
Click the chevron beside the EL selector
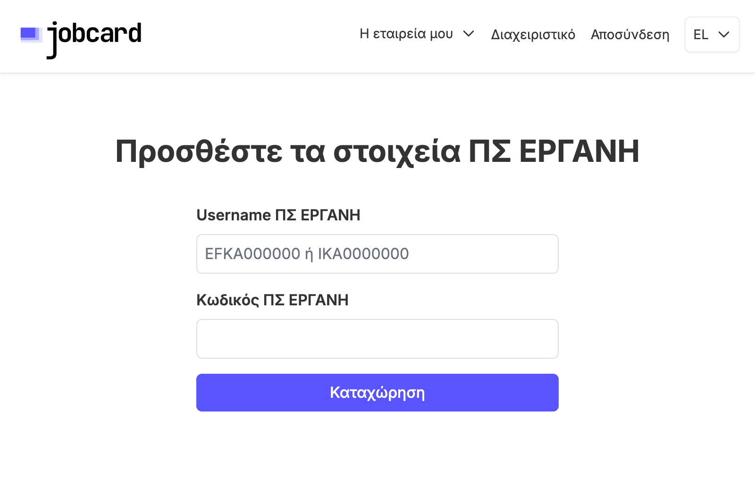tap(723, 34)
